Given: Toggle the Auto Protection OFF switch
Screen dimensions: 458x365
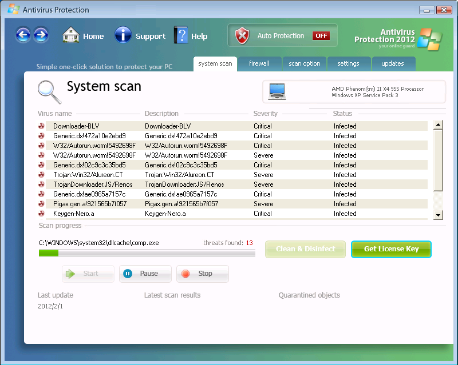Looking at the screenshot, I should click(321, 35).
